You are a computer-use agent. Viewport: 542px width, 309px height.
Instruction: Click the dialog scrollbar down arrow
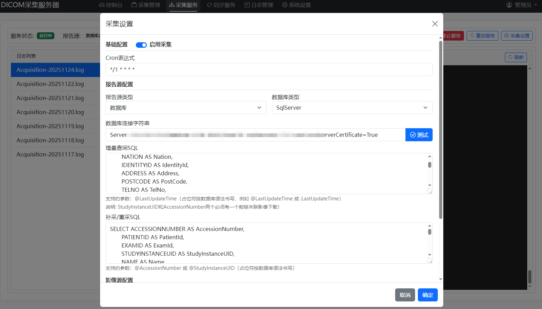[x=441, y=279]
